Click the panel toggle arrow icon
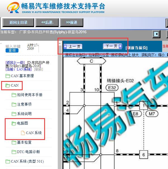168x169 pixels. point(156,34)
